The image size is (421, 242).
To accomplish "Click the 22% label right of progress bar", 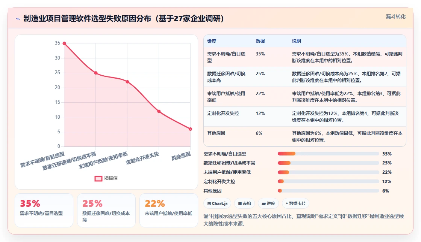I will 387,172.
